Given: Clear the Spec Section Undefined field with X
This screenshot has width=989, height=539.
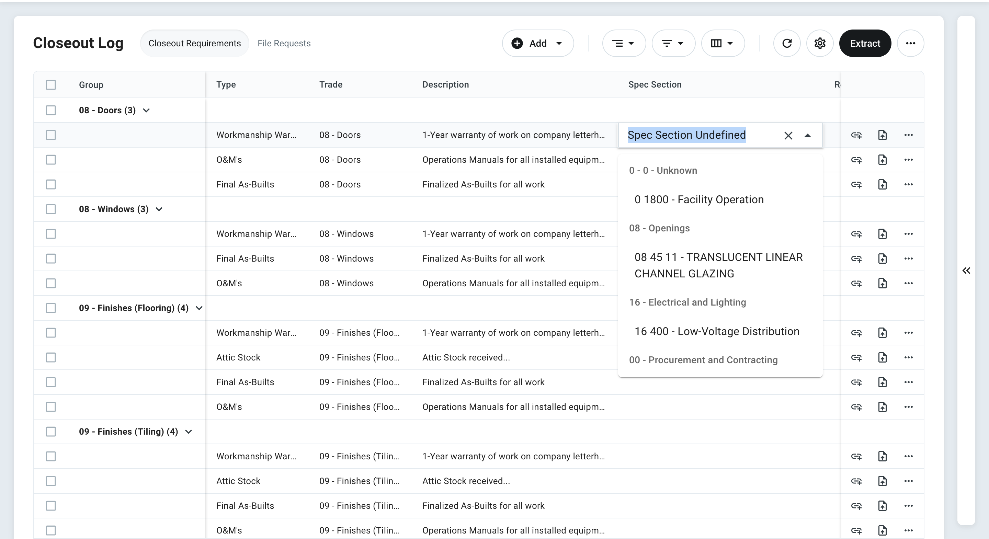Looking at the screenshot, I should click(x=788, y=135).
